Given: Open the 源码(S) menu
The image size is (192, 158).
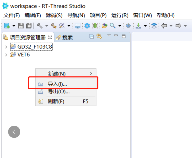Looking at the screenshot, I should 54,16.
